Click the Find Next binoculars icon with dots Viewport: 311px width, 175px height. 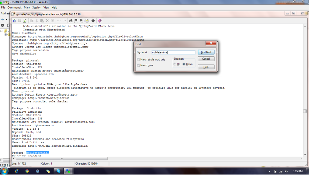pyautogui.click(x=81, y=21)
